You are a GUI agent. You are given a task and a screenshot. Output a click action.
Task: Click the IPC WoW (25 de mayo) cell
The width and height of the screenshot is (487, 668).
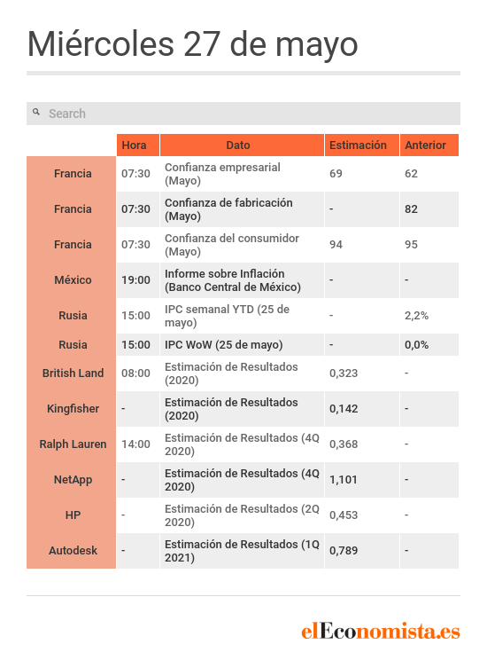[x=242, y=345]
